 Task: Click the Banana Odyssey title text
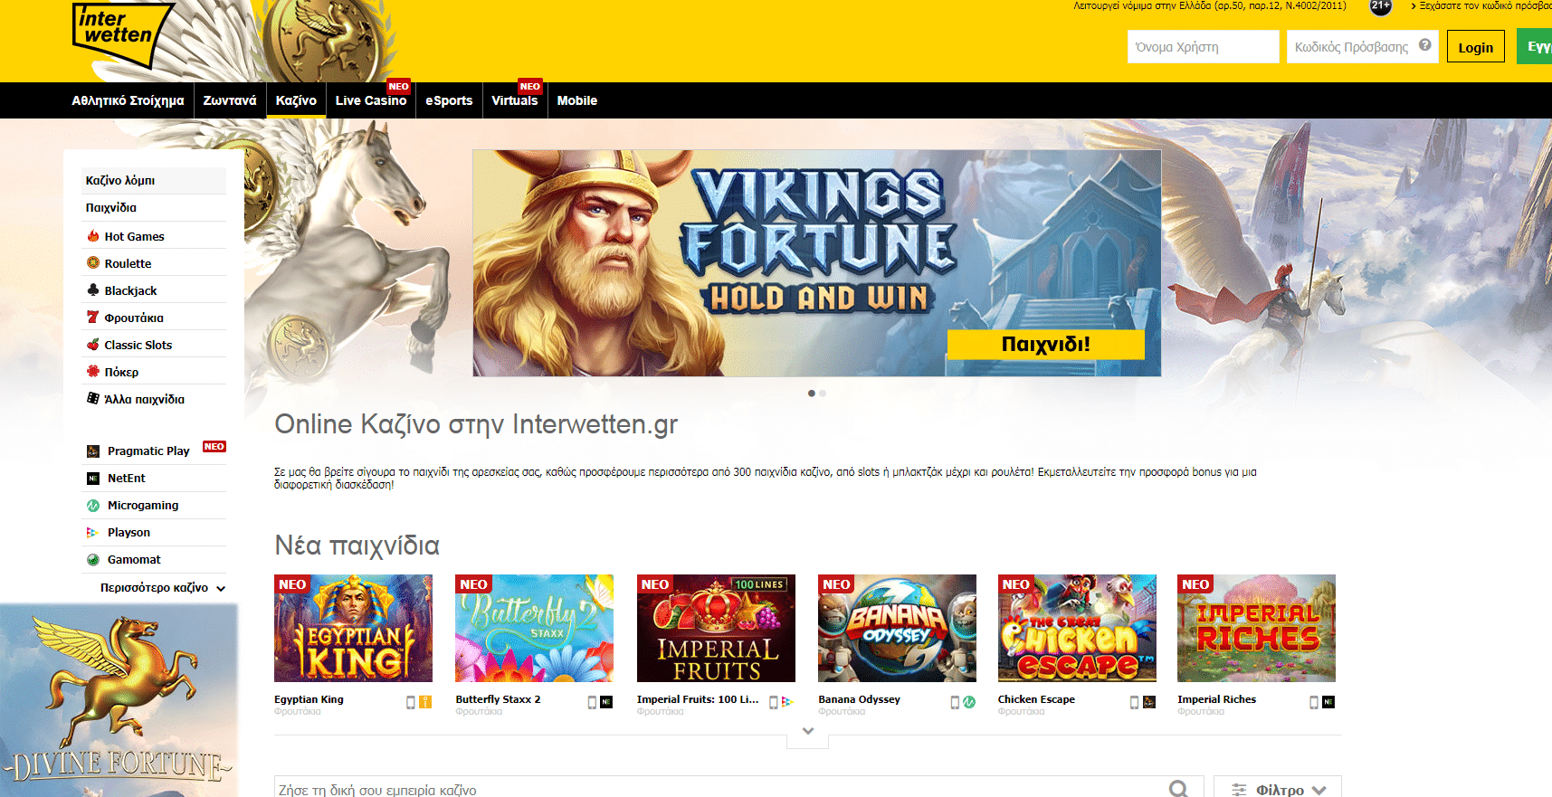[859, 699]
